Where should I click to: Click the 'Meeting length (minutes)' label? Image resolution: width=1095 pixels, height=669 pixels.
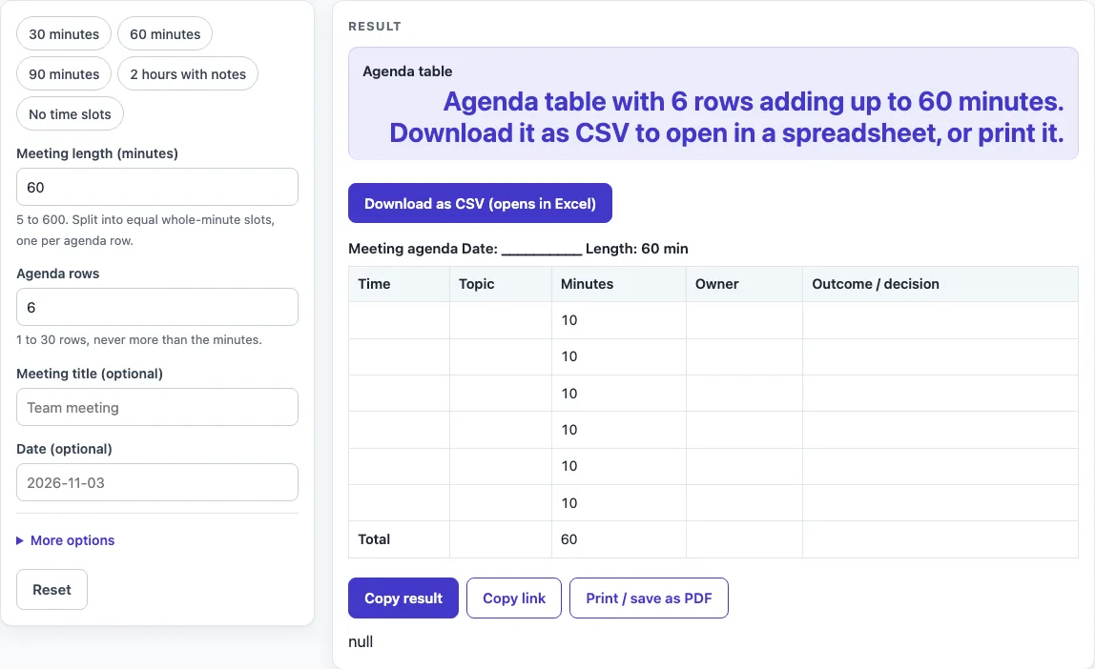click(x=97, y=153)
